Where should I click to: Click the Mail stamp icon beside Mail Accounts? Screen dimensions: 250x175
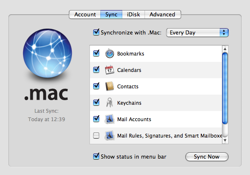[x=110, y=119]
